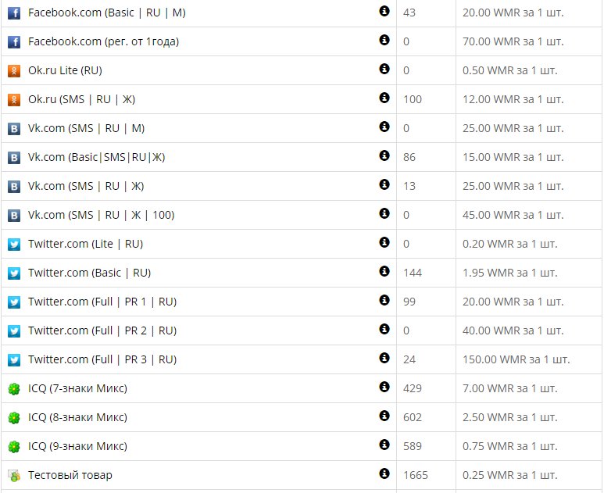Screen dimensions: 604x493
Task: Click Odnoklassniki icon beside Ok.ru (SMS | RU | Ж)
Action: pos(14,100)
